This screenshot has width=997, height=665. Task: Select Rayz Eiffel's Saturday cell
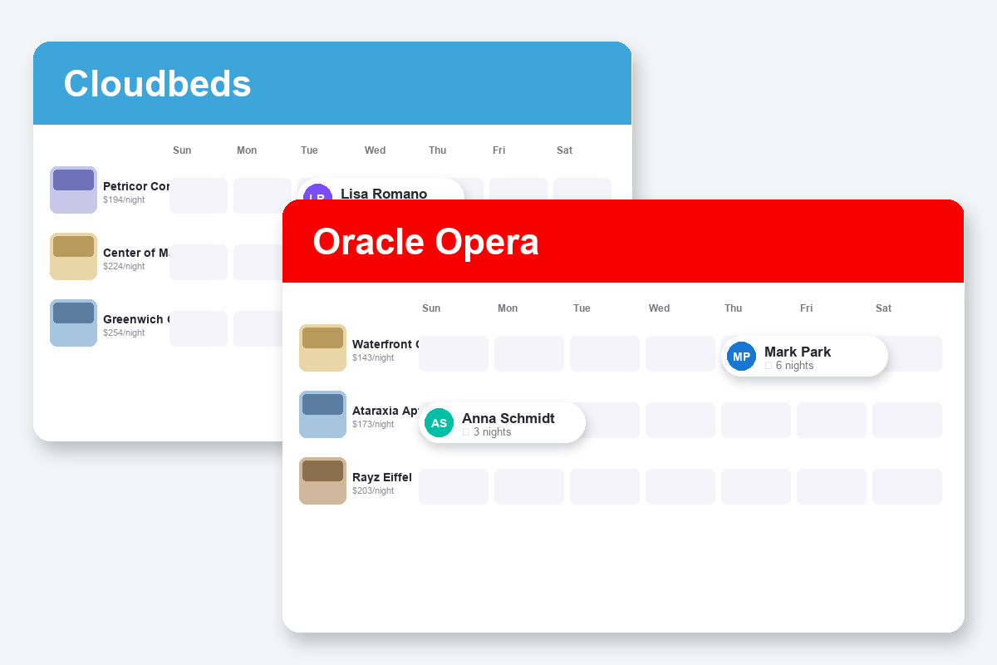(907, 486)
